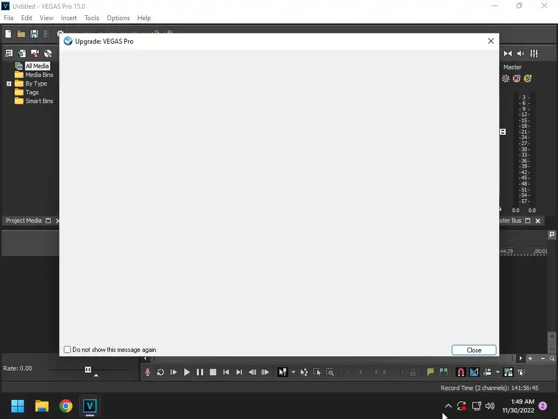The height and width of the screenshot is (419, 558).
Task: Show hidden system tray icons
Action: click(x=448, y=406)
